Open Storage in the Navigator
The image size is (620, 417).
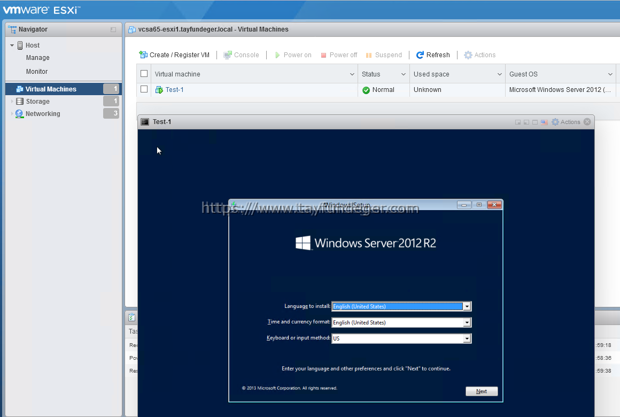click(37, 102)
